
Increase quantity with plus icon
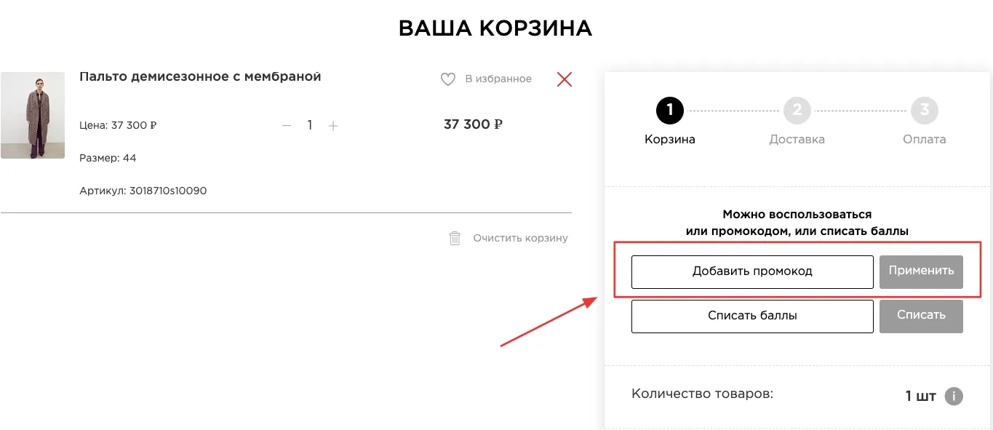tap(333, 126)
